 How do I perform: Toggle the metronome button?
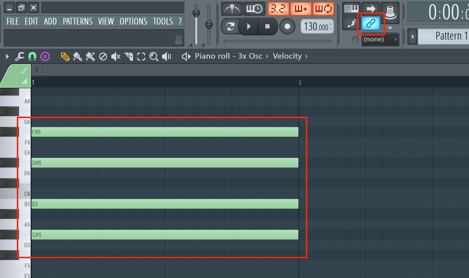point(232,8)
